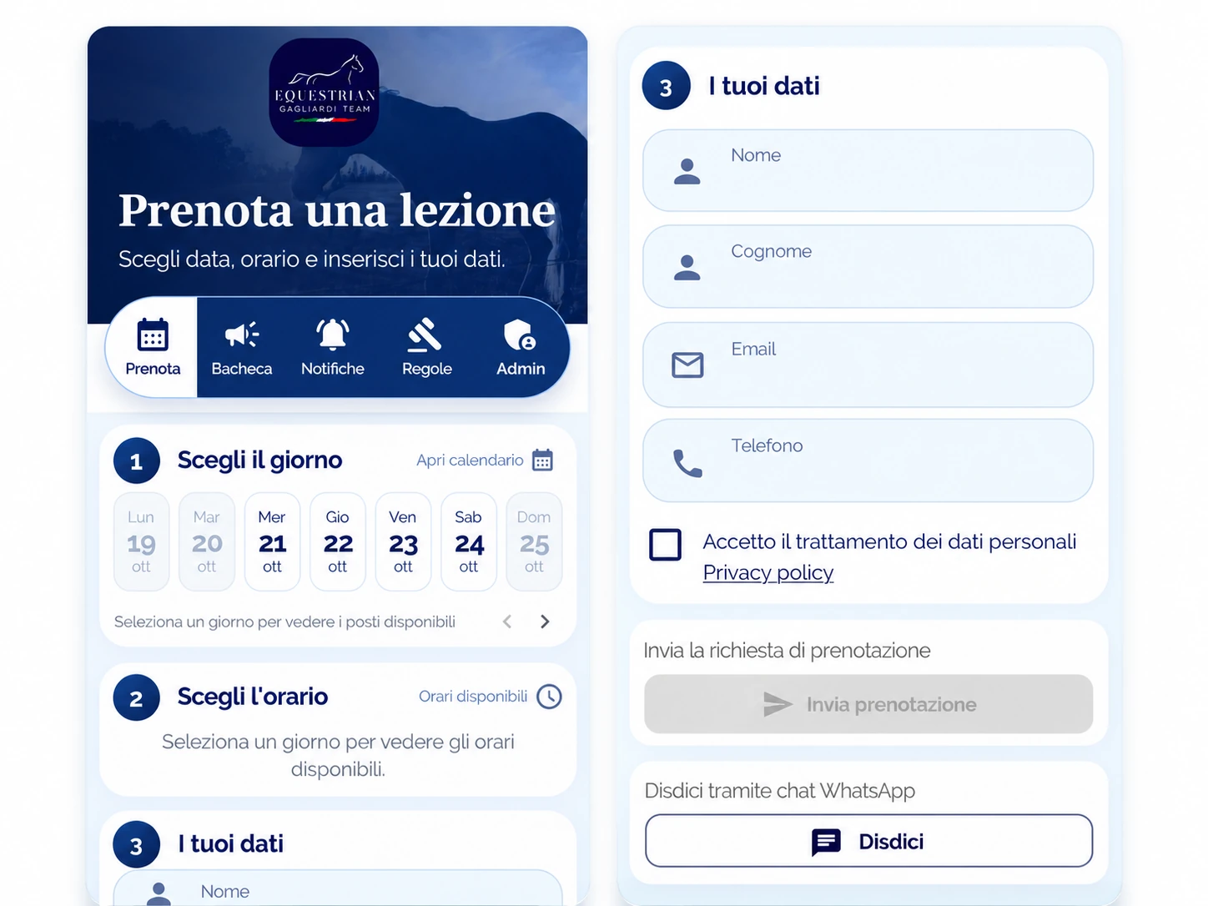Click into the Email field
Screen dimensions: 1208x906
(868, 365)
